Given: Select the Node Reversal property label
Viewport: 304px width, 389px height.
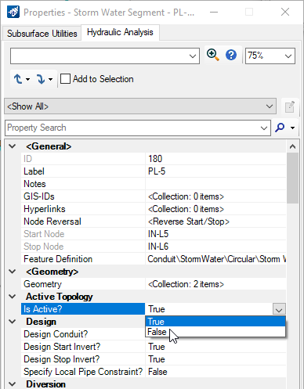Looking at the screenshot, I should pyautogui.click(x=52, y=222).
